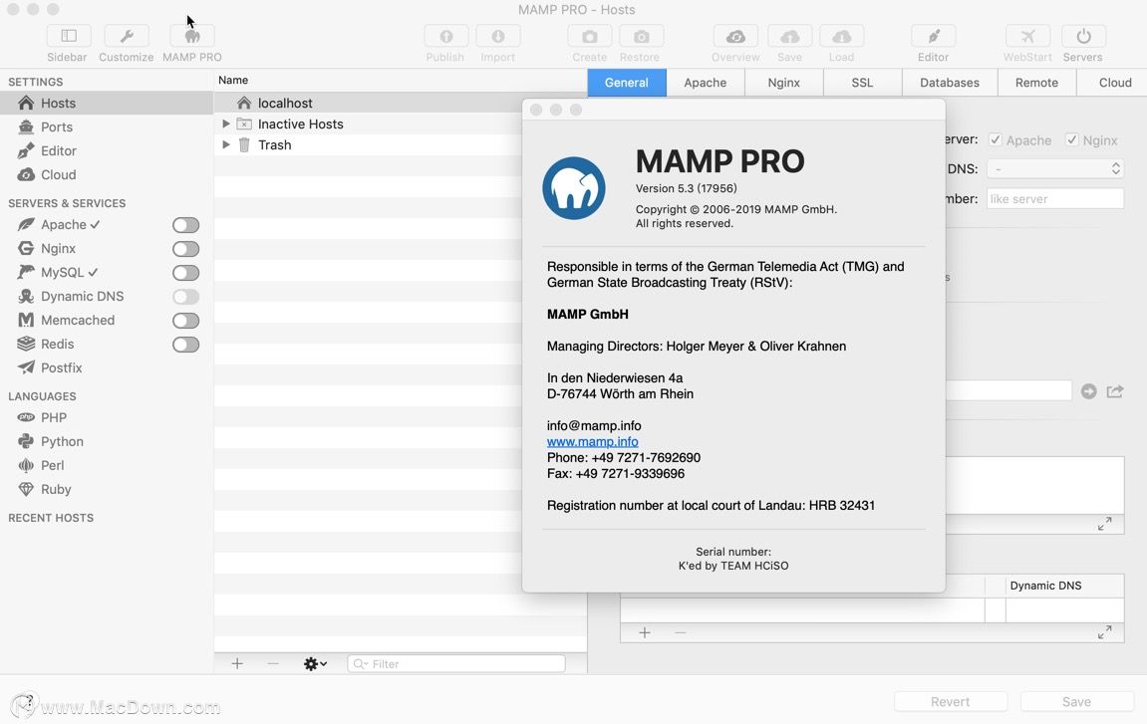This screenshot has width=1147, height=724.
Task: Toggle the Sidebar toolbar icon
Action: coord(69,36)
